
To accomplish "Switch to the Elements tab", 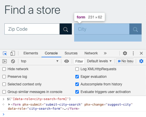I will pos(31,53).
